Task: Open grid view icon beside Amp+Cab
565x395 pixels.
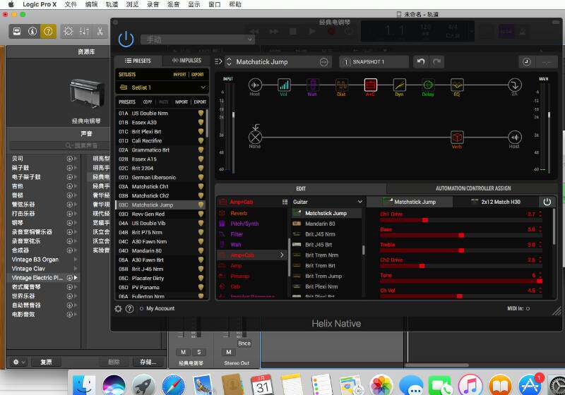Action: (x=285, y=202)
